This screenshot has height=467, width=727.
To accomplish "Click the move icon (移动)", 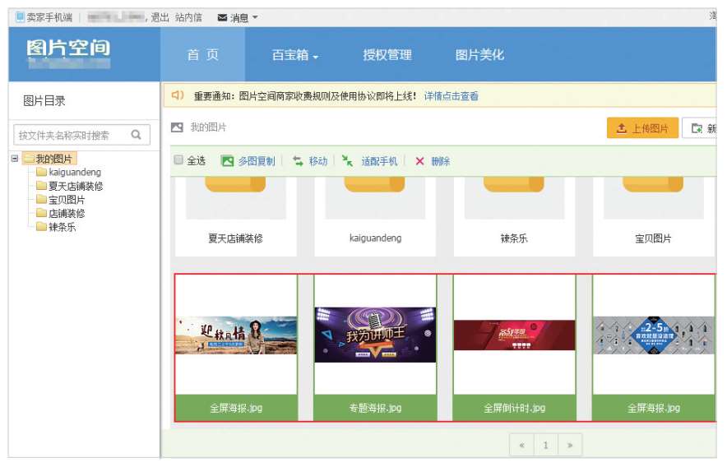I will pos(298,161).
